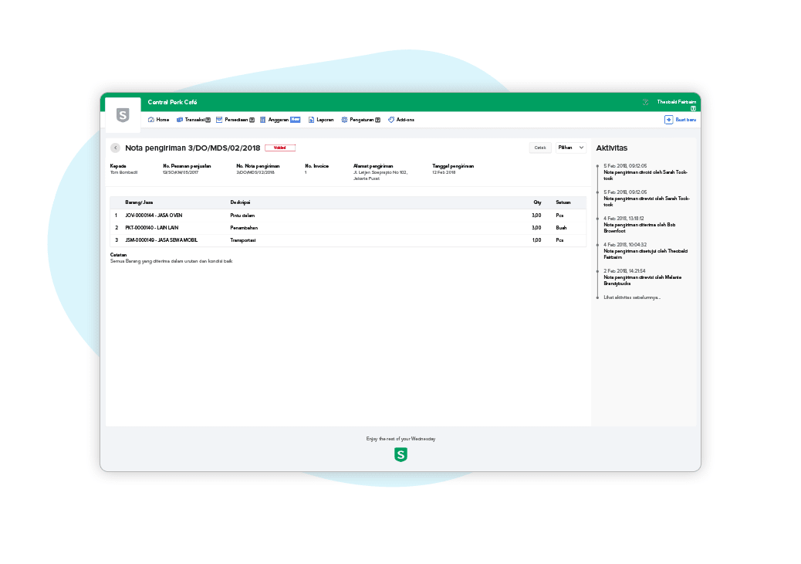Click the Barang/Jasa column header
This screenshot has width=801, height=564.
point(139,202)
